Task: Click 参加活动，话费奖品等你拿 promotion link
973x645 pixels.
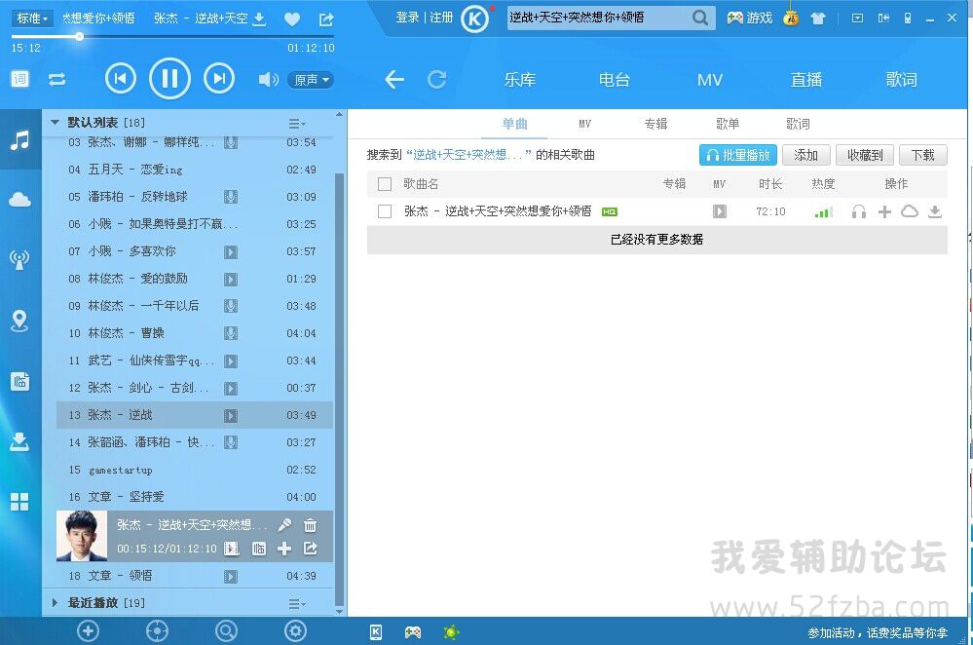Action: (878, 632)
